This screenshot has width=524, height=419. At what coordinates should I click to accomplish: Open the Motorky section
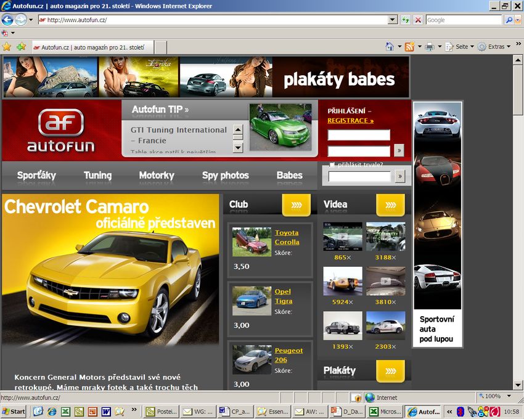tap(157, 175)
